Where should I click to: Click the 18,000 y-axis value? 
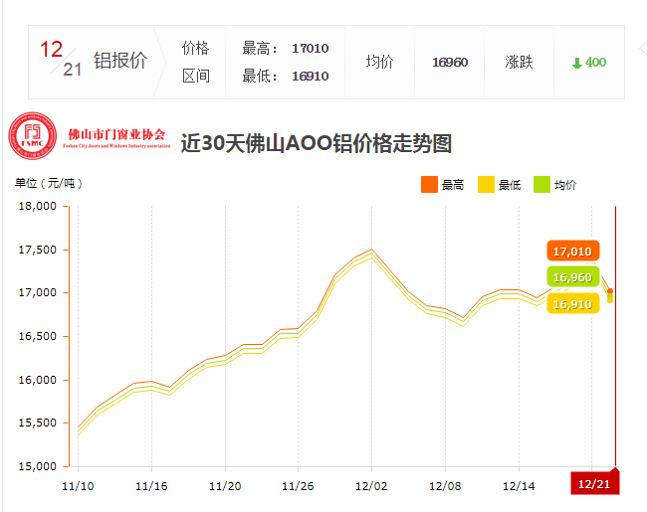38,206
